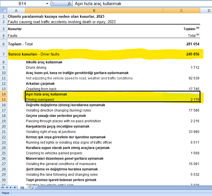The image size is (212, 196).
Task: Click the formula bar text field
Action: point(142,4)
